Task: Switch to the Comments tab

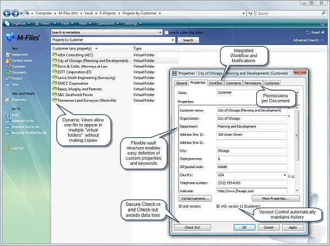Action: point(233,83)
